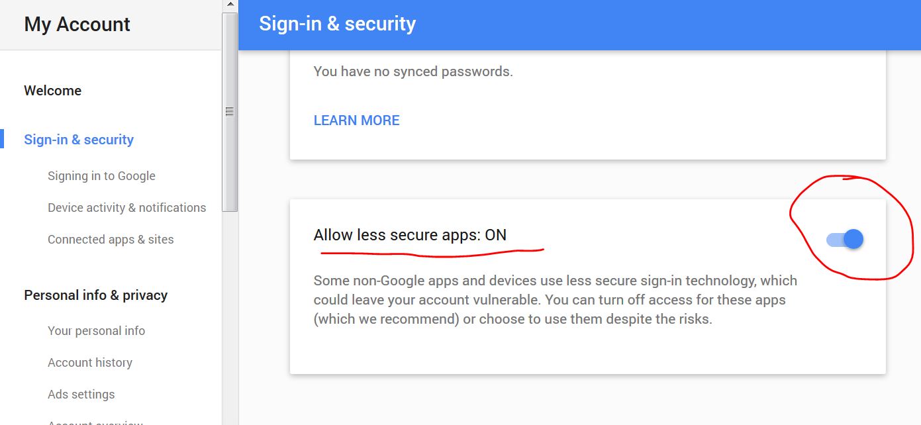Viewport: 921px width, 425px height.
Task: Open the Welcome section in sidebar
Action: pos(53,91)
